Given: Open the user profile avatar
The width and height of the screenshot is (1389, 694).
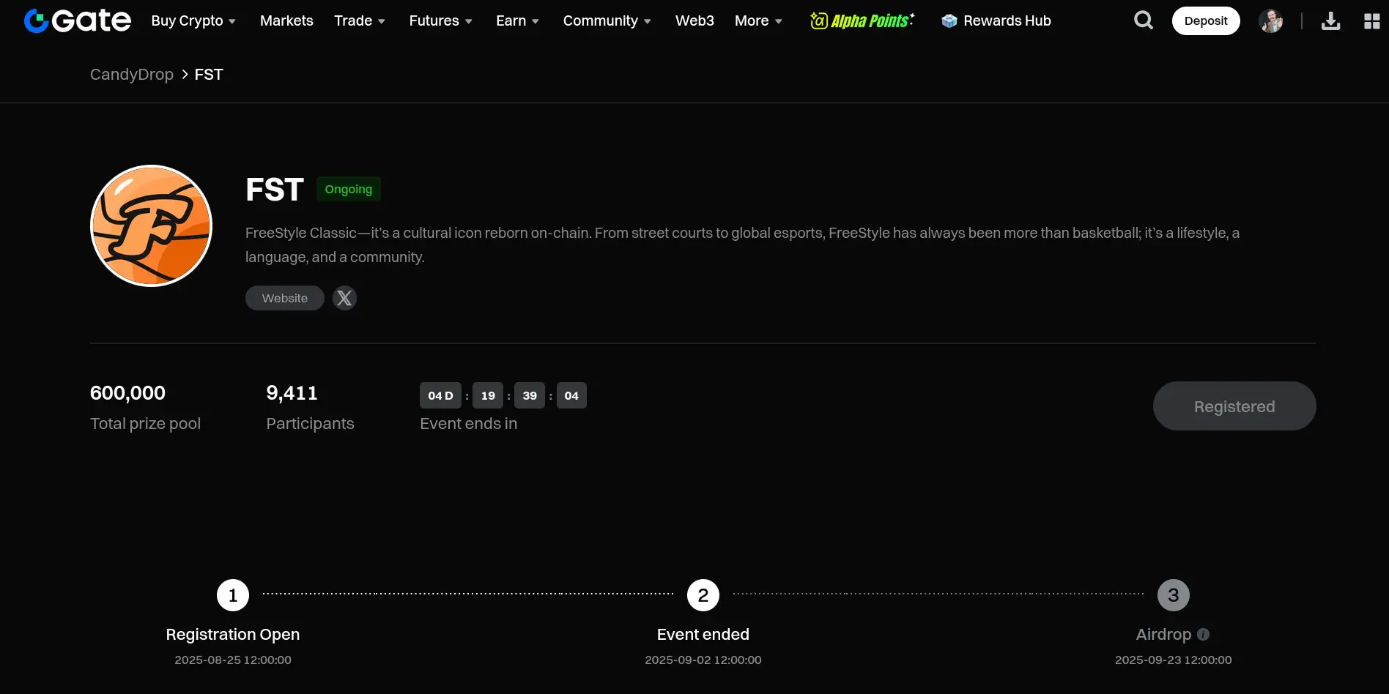Looking at the screenshot, I should pyautogui.click(x=1271, y=20).
